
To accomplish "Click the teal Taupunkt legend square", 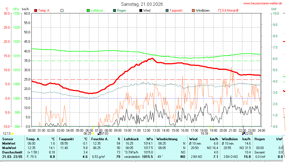I will click(x=167, y=10).
